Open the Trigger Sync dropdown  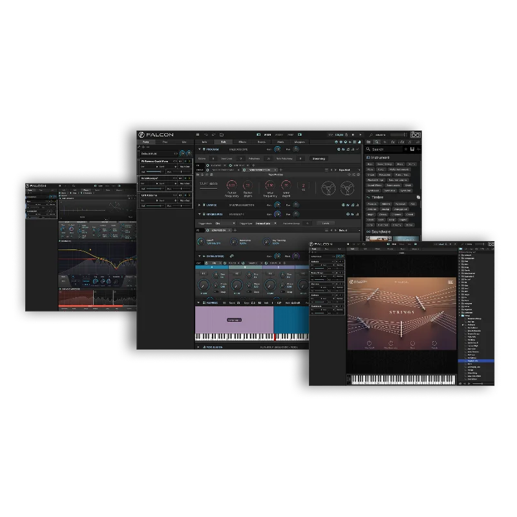266,224
